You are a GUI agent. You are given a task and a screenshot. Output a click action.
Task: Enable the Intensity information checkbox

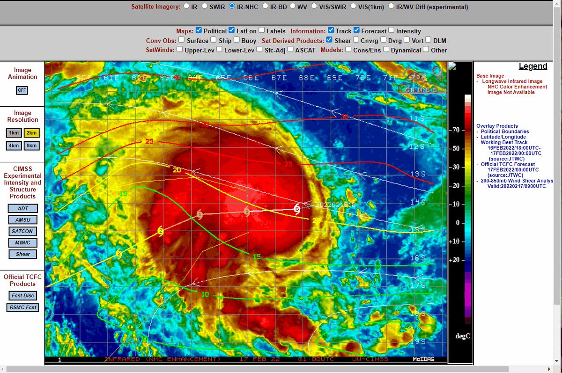pos(392,30)
